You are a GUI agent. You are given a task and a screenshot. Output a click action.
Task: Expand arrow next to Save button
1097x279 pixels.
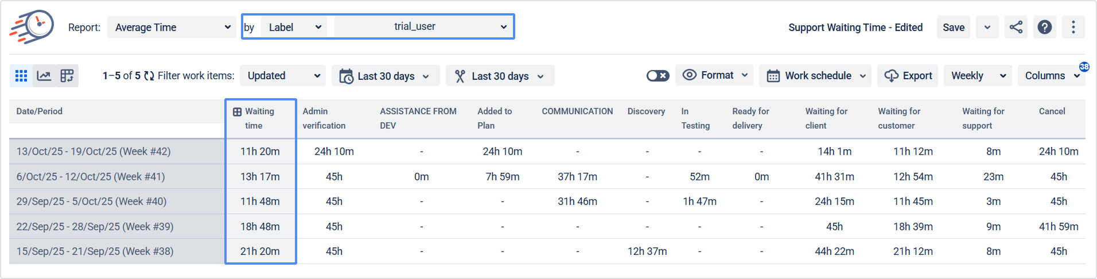[x=987, y=27]
